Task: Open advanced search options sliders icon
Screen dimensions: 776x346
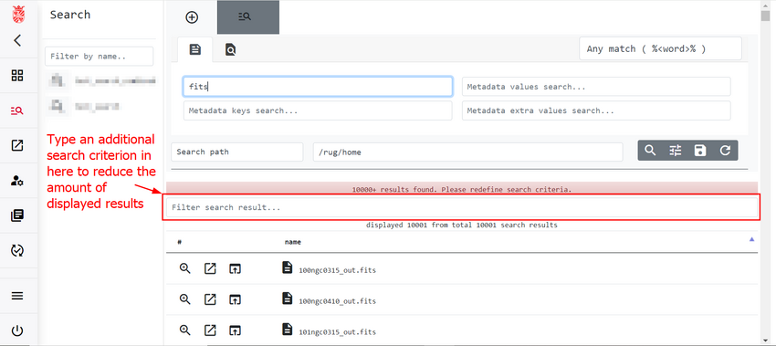Action: pyautogui.click(x=676, y=151)
